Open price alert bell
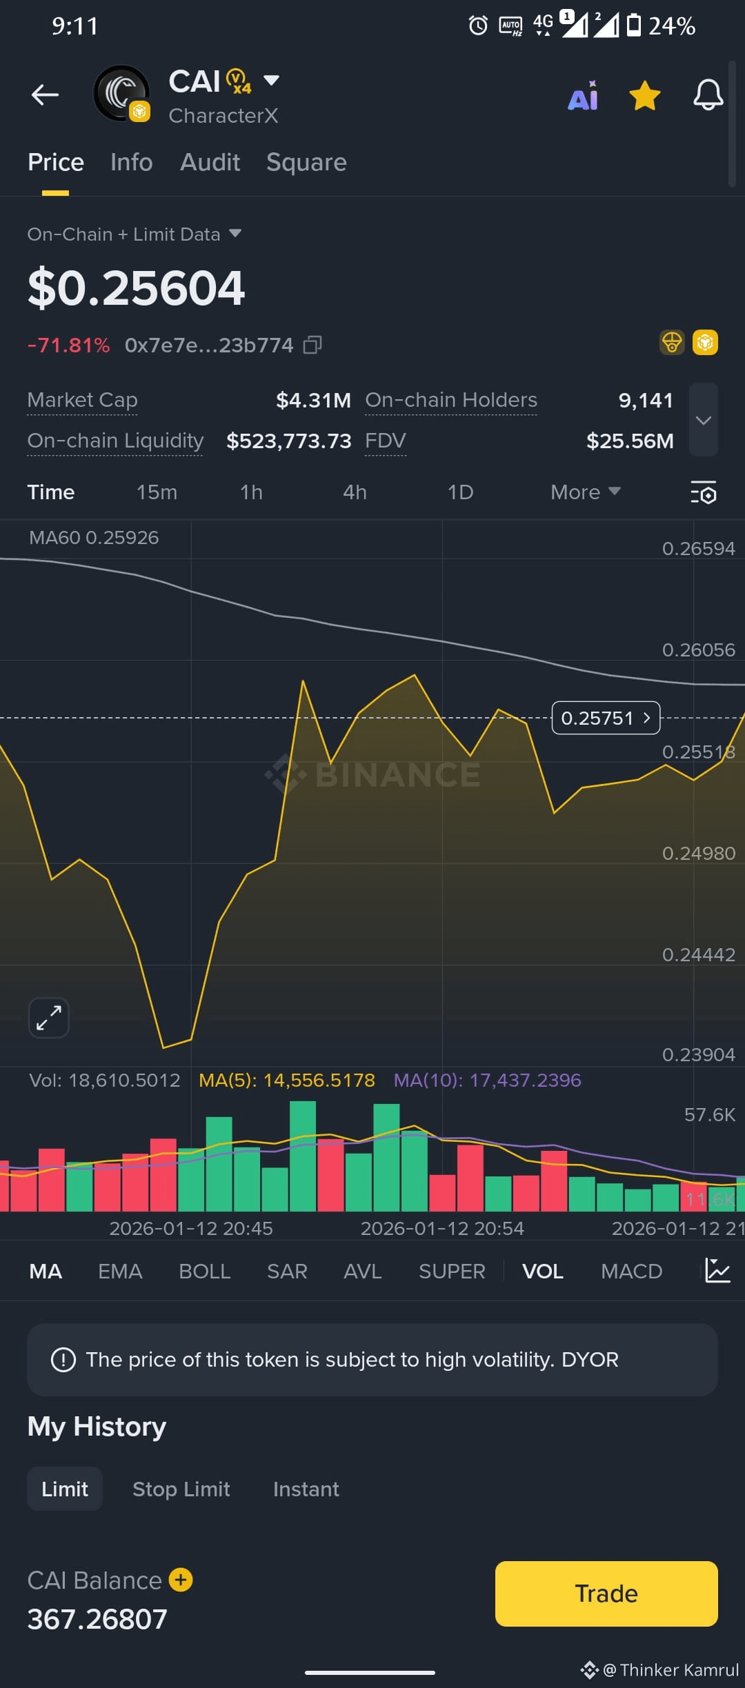Viewport: 745px width, 1688px height. [x=708, y=95]
